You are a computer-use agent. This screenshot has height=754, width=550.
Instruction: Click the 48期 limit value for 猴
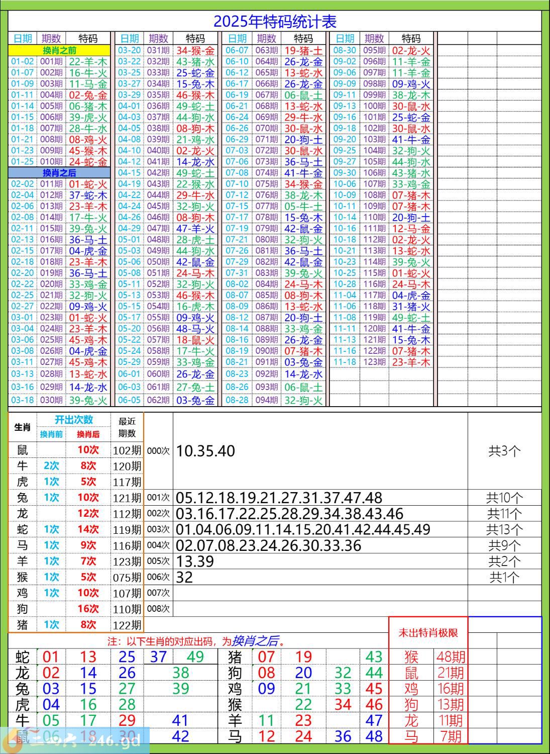tap(451, 656)
